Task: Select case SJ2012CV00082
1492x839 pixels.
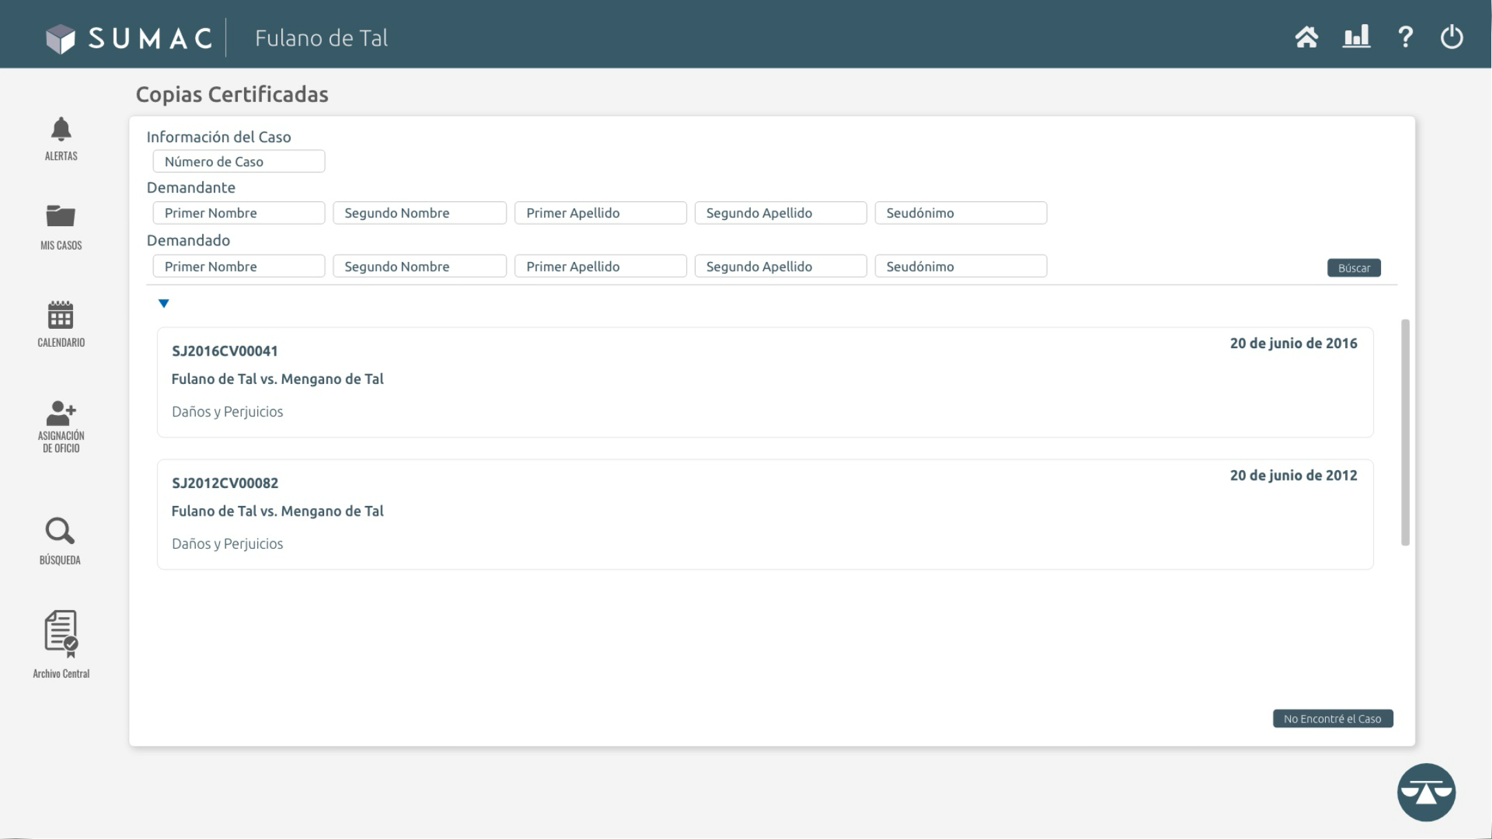Action: pyautogui.click(x=765, y=514)
